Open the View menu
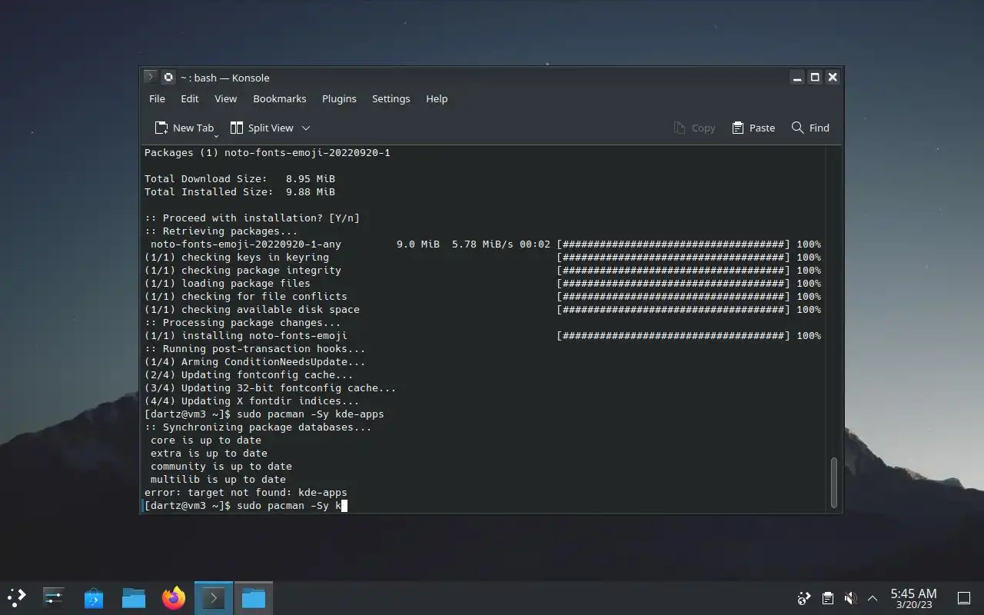Image resolution: width=984 pixels, height=615 pixels. [225, 98]
